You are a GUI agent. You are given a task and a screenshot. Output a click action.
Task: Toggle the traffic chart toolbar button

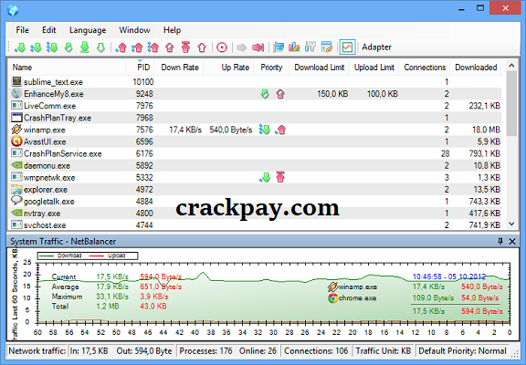347,47
